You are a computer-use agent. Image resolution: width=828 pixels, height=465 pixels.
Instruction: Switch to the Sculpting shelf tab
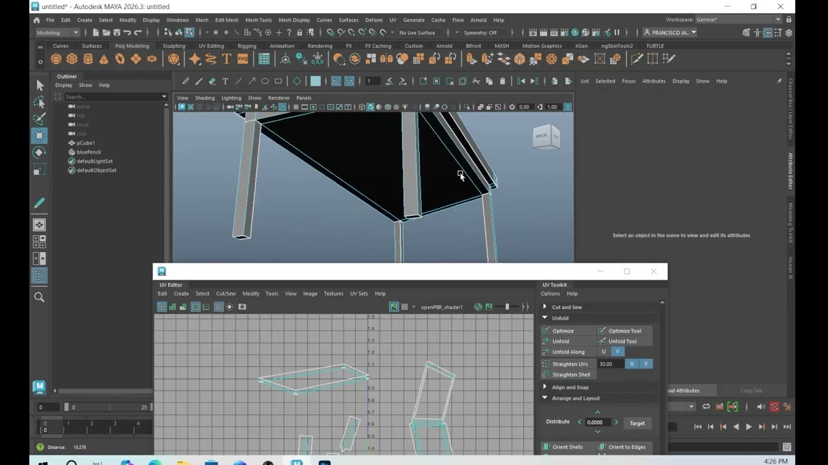[x=173, y=46]
